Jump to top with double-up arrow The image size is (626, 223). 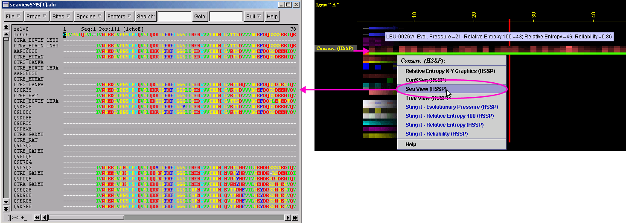click(6, 27)
